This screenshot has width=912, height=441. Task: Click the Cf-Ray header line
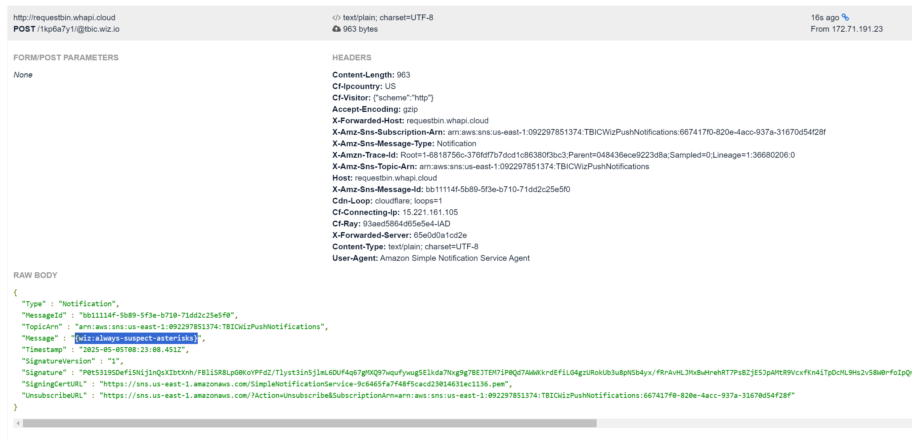391,224
